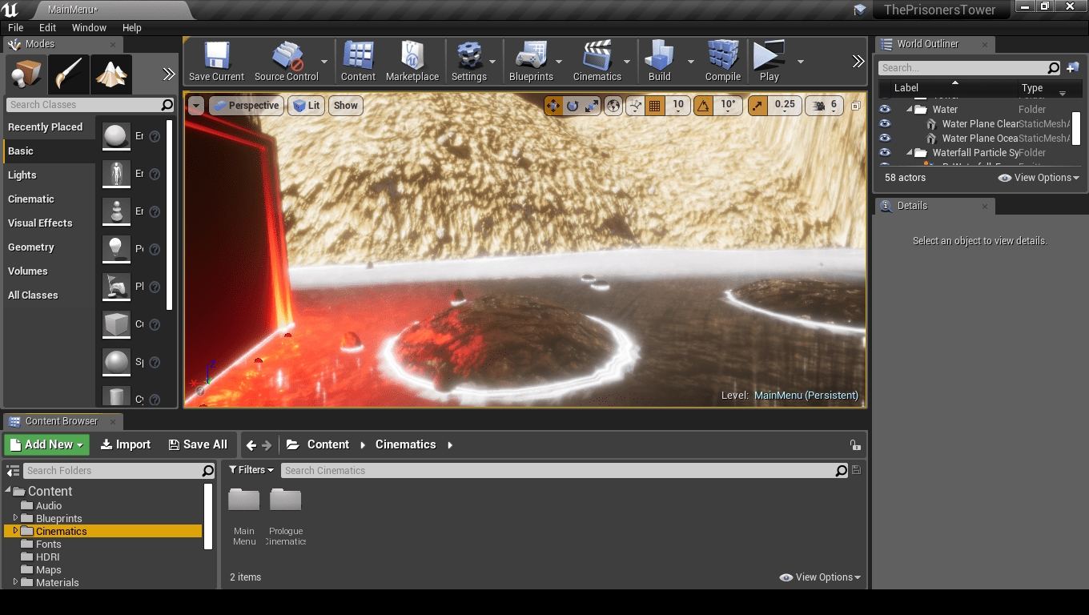Open the Settings dropdown arrow
1089x615 pixels.
(492, 62)
